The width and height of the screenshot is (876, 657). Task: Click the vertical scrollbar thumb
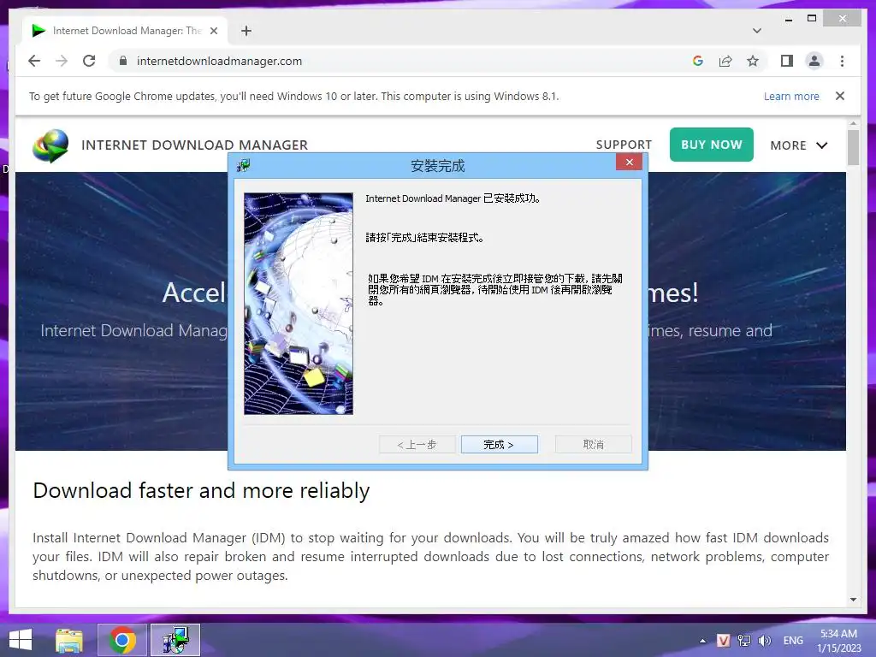pos(853,147)
